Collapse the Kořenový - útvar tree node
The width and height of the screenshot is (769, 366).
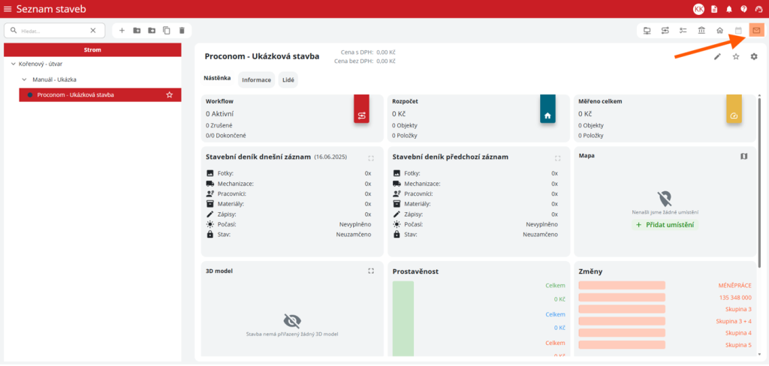14,64
